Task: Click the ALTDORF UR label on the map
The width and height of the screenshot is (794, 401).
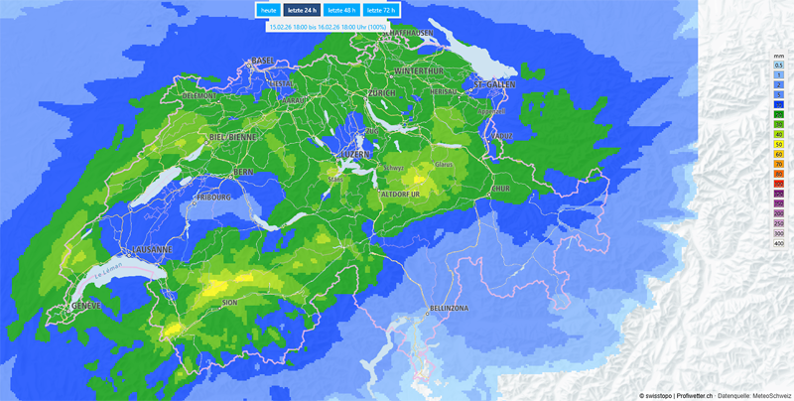Action: tap(401, 194)
